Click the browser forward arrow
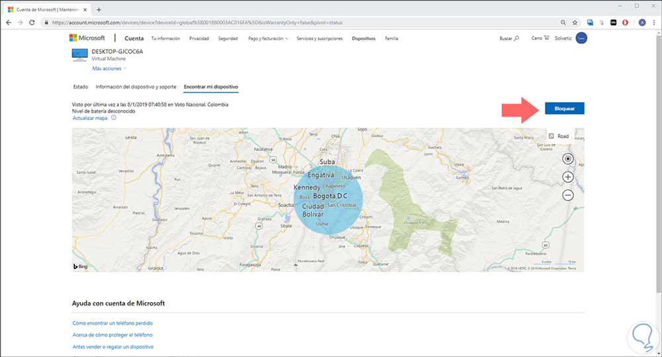This screenshot has width=662, height=357. 21,23
